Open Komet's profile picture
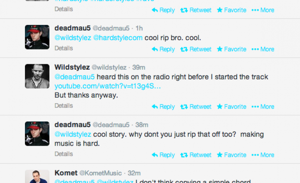Screen dimensions: 300x183 point(37,176)
